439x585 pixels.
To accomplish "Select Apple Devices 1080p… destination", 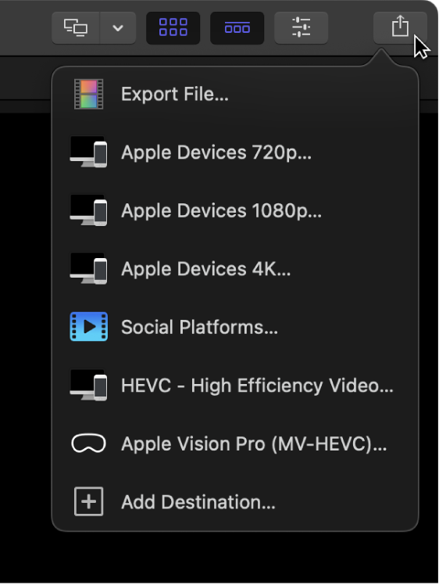I will point(235,210).
